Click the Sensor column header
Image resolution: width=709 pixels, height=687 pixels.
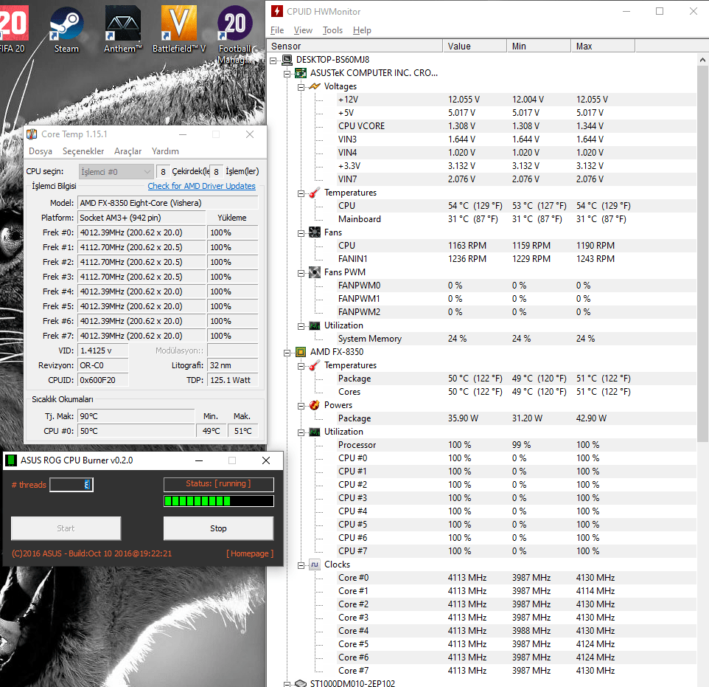(x=355, y=46)
